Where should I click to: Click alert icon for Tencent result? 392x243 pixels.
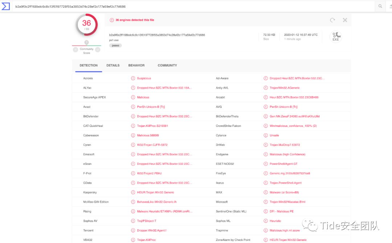(x=133, y=230)
